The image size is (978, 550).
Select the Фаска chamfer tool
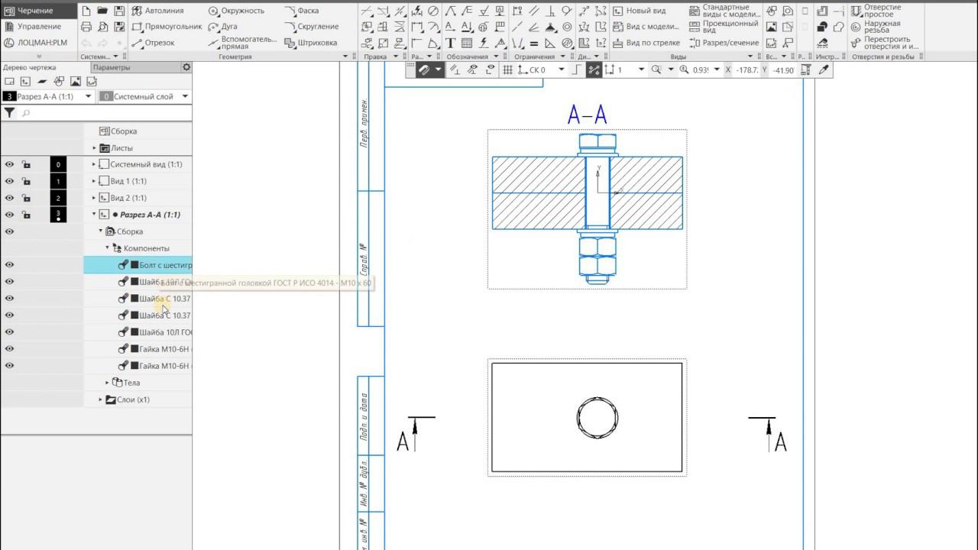click(302, 11)
